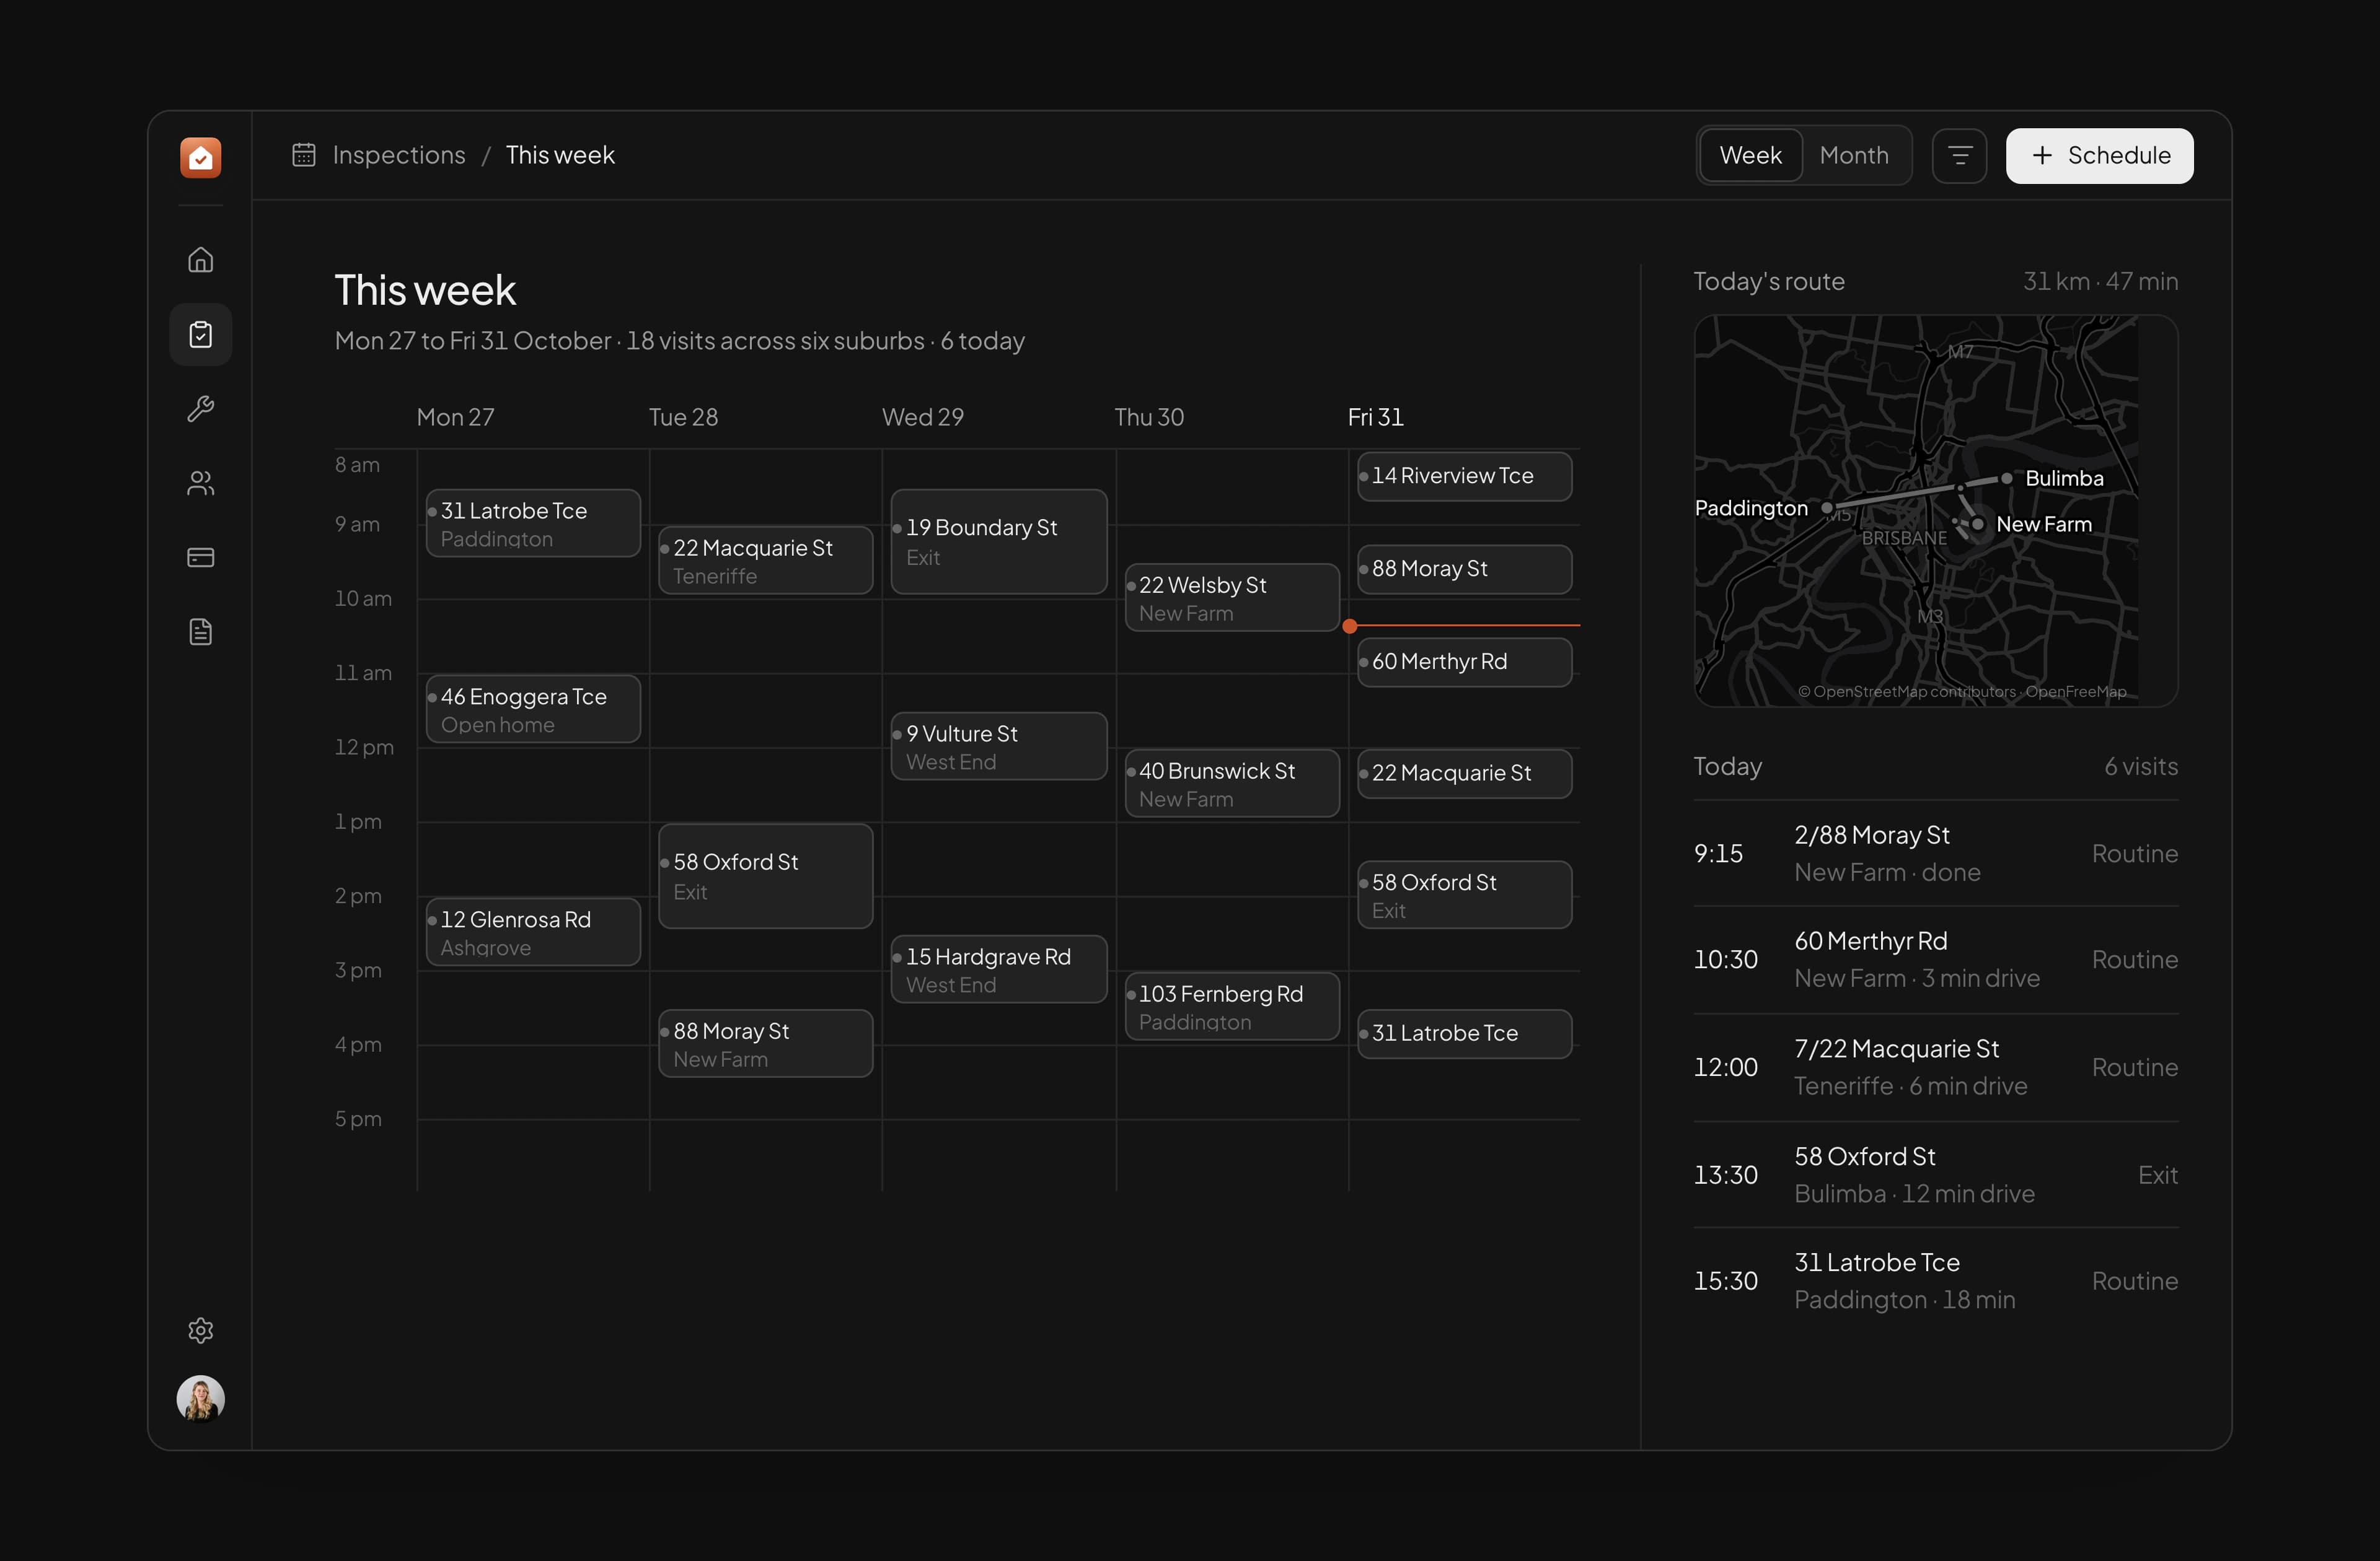Open Settings gear in sidebar

tap(200, 1330)
